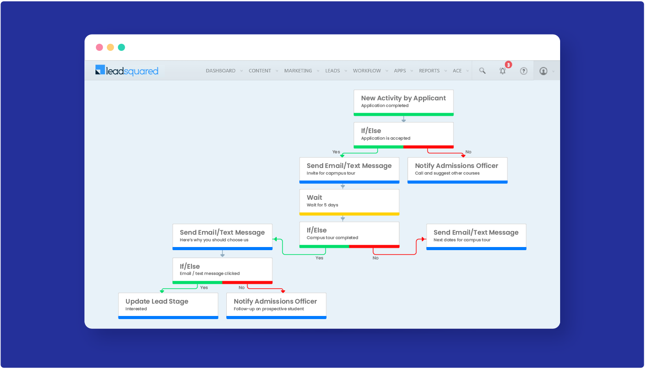Click the red notification badge showing 3

pos(508,65)
